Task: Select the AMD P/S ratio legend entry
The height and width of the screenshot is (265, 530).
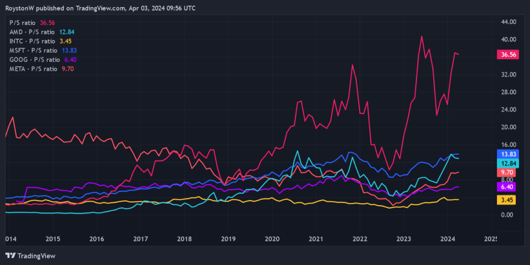Action: (x=32, y=32)
